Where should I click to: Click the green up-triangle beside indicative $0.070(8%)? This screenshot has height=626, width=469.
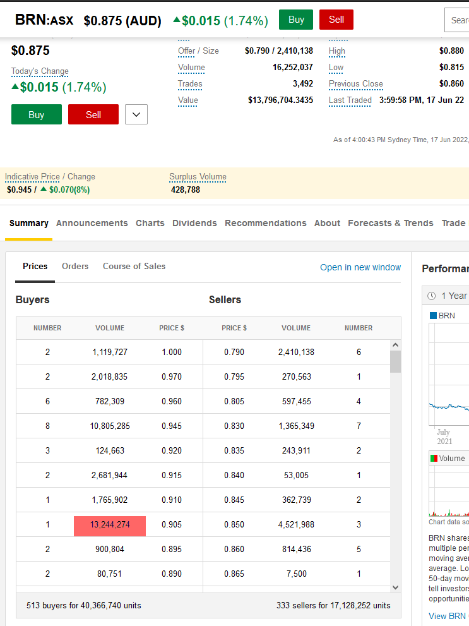click(44, 189)
